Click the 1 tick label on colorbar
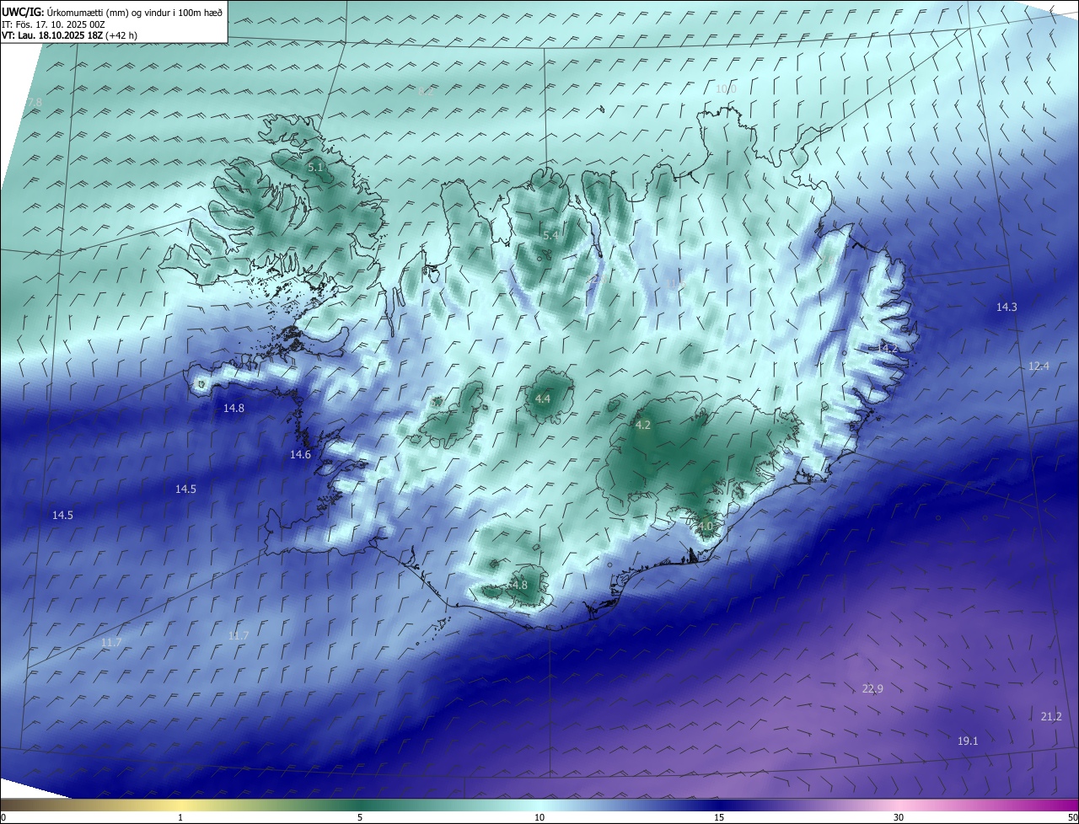 click(x=180, y=817)
